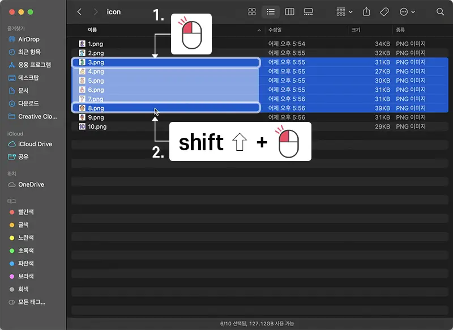Switch to gallery view
This screenshot has height=330, width=453.
click(x=308, y=11)
